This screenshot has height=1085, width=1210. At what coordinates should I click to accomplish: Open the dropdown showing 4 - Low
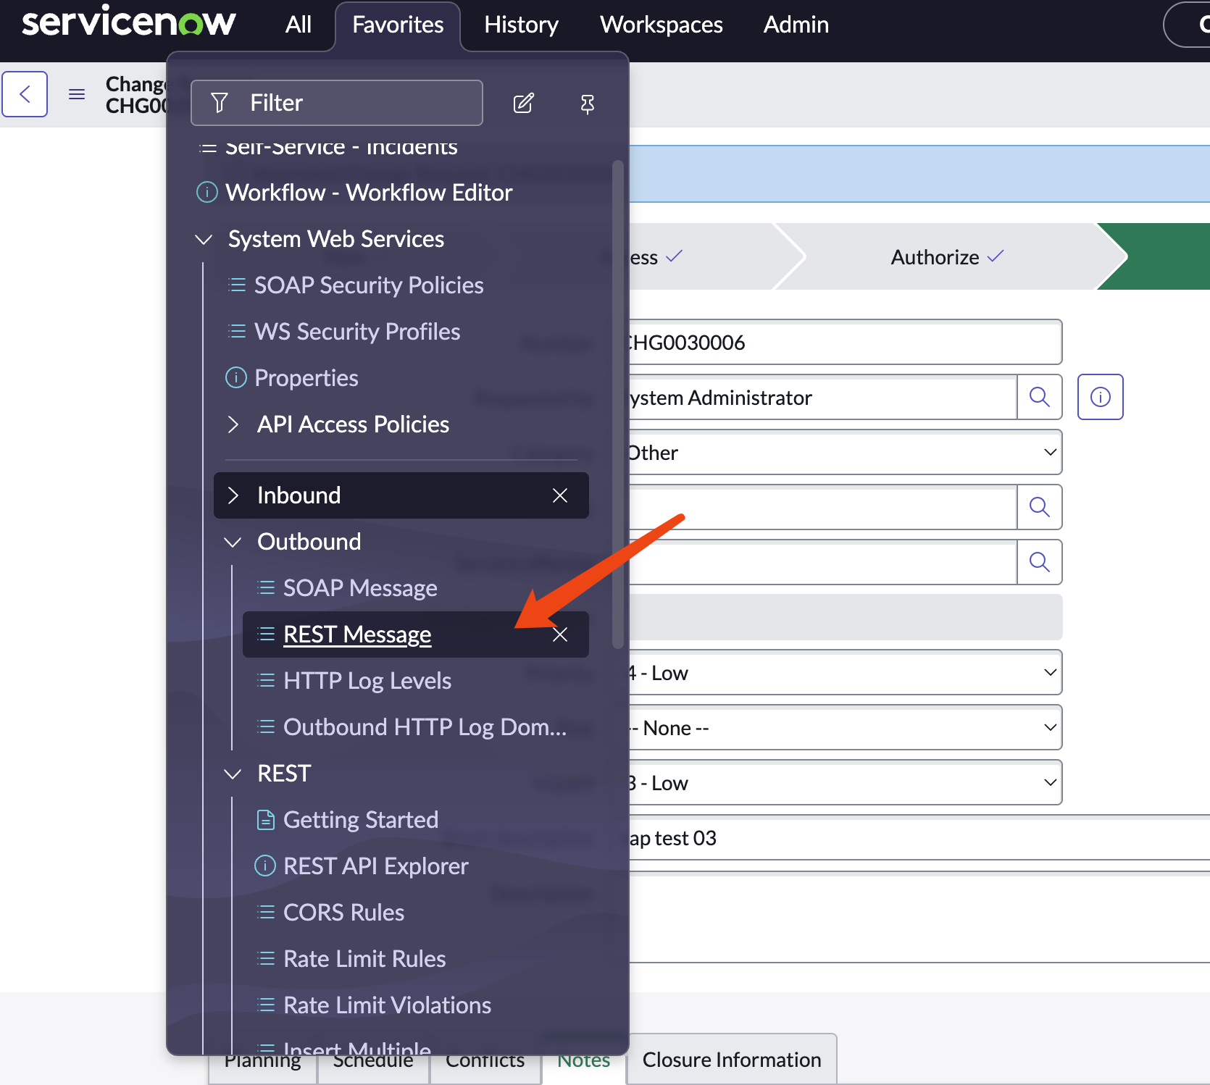tap(840, 673)
